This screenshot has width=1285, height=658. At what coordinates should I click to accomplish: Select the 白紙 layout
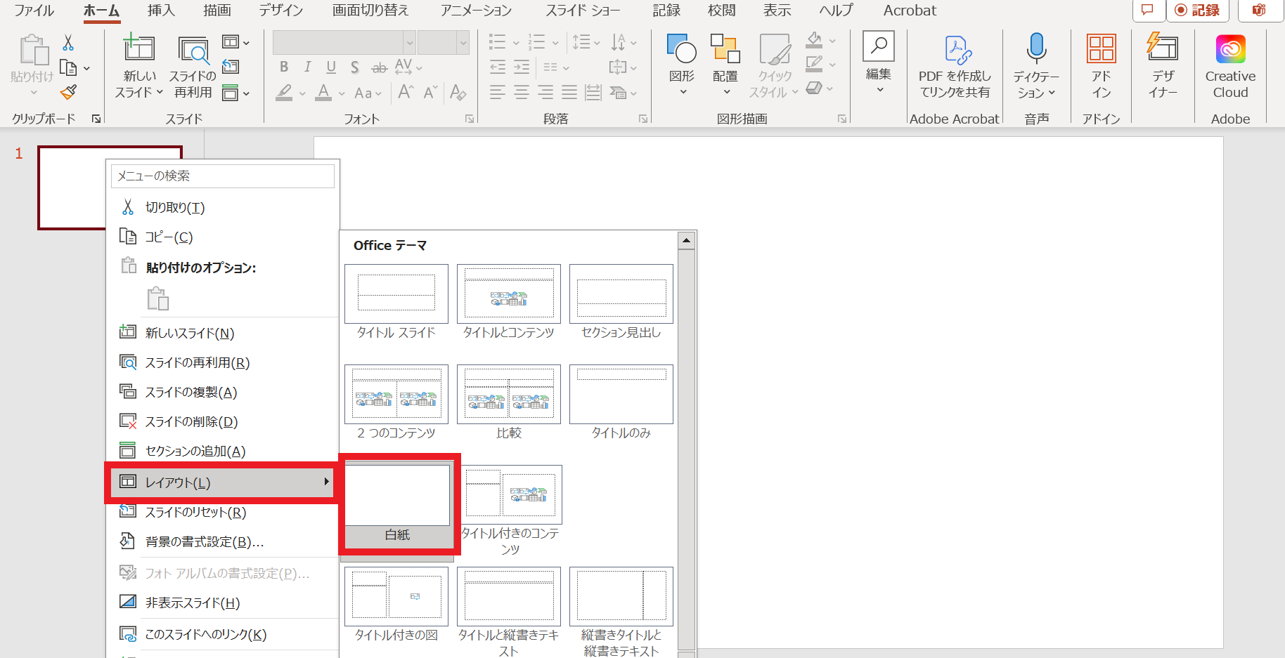tap(397, 495)
